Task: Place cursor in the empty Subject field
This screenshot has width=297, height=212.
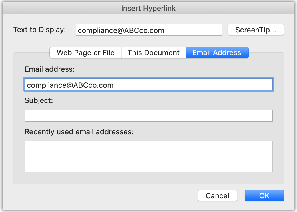Action: click(148, 115)
